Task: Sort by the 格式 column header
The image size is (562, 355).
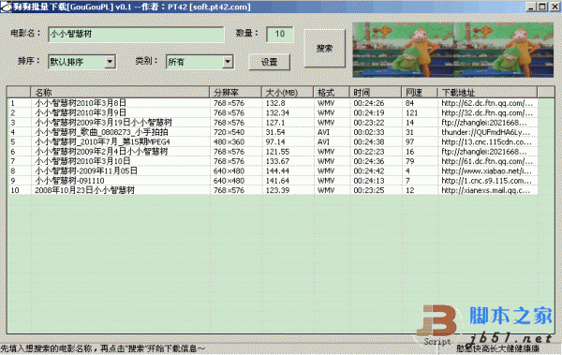Action: (332, 93)
